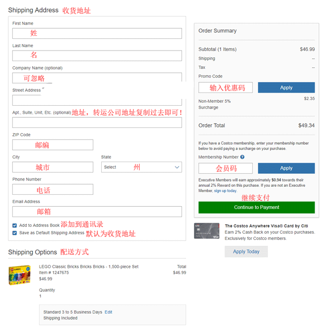Click the LEGO Classic Bricks product image
The width and height of the screenshot is (332, 331).
(19, 275)
